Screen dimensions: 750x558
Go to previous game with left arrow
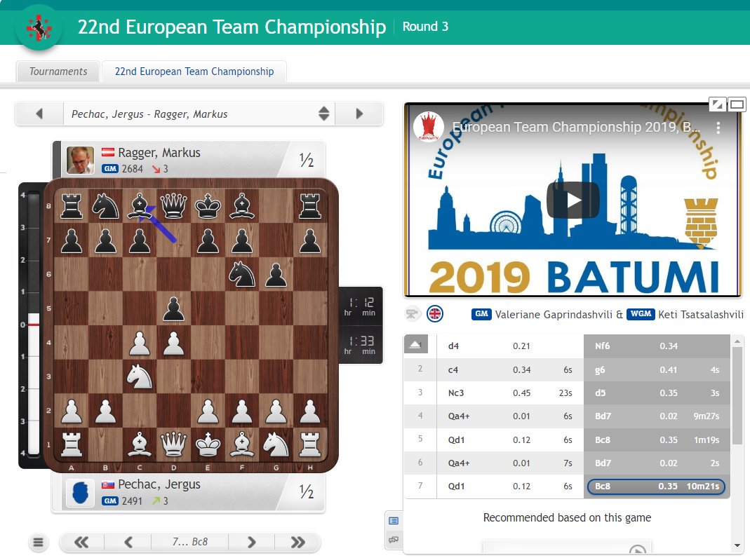point(39,114)
